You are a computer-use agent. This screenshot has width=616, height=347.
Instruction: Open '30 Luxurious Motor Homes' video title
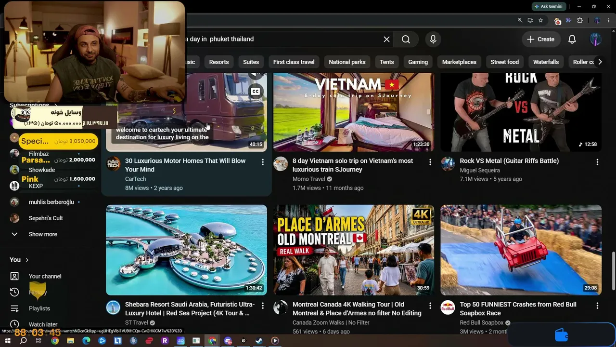point(185,165)
